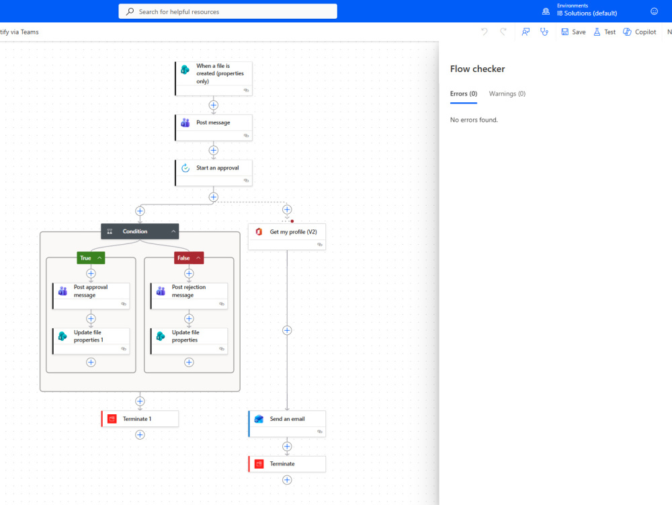Add action between Post message and Start an approval
Image resolution: width=672 pixels, height=505 pixels.
pyautogui.click(x=214, y=151)
